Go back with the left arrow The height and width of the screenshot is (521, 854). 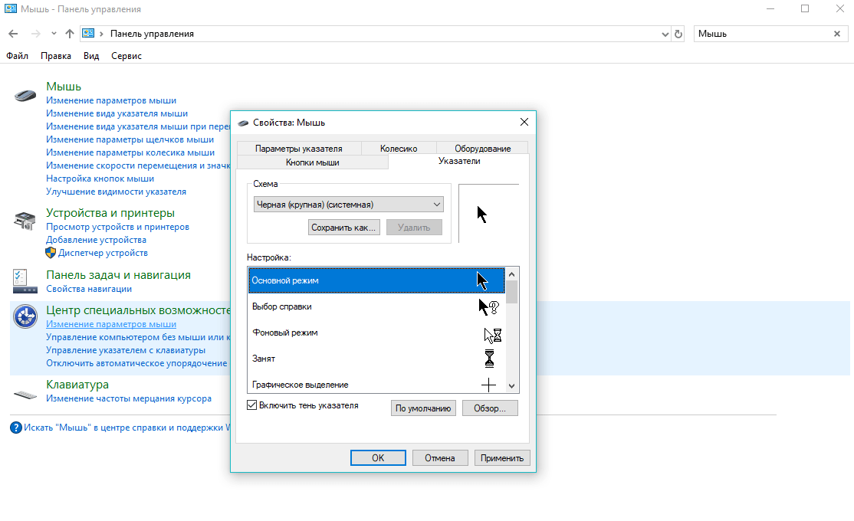coord(14,34)
